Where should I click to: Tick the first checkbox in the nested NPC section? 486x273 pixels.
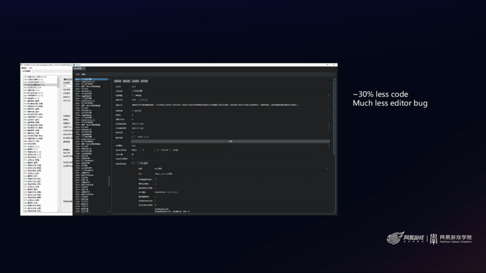point(156,180)
